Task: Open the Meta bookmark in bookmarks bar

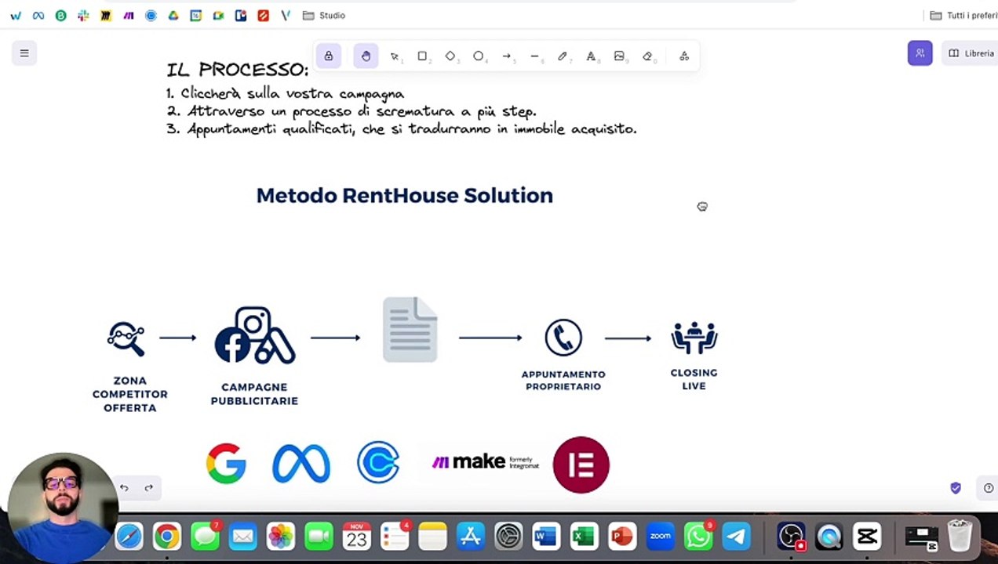Action: tap(38, 16)
